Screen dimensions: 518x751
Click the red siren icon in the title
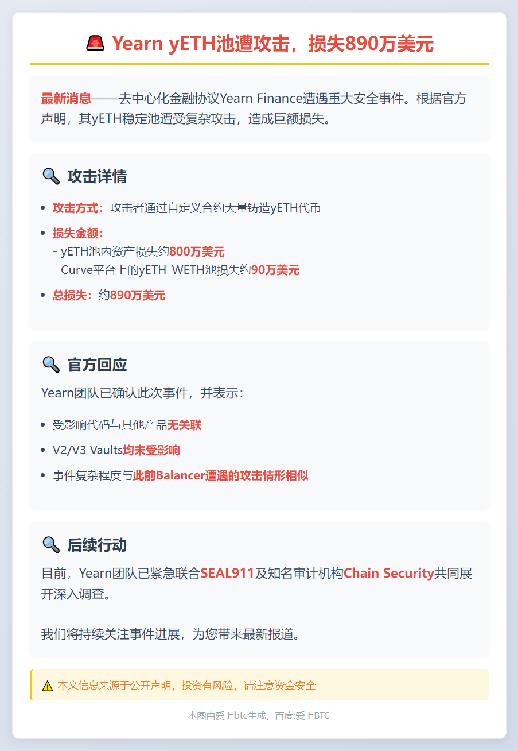coord(95,43)
